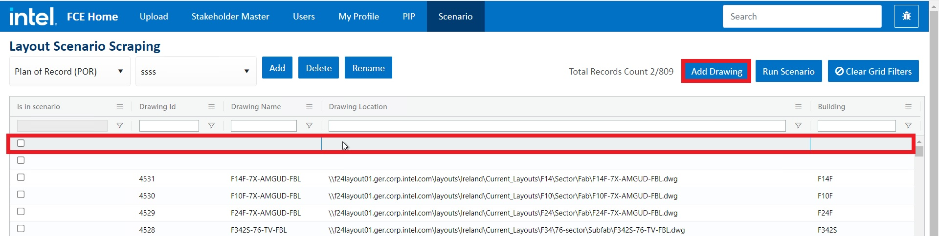Open the Drawing Id column menu icon
The width and height of the screenshot is (939, 236).
(x=211, y=106)
